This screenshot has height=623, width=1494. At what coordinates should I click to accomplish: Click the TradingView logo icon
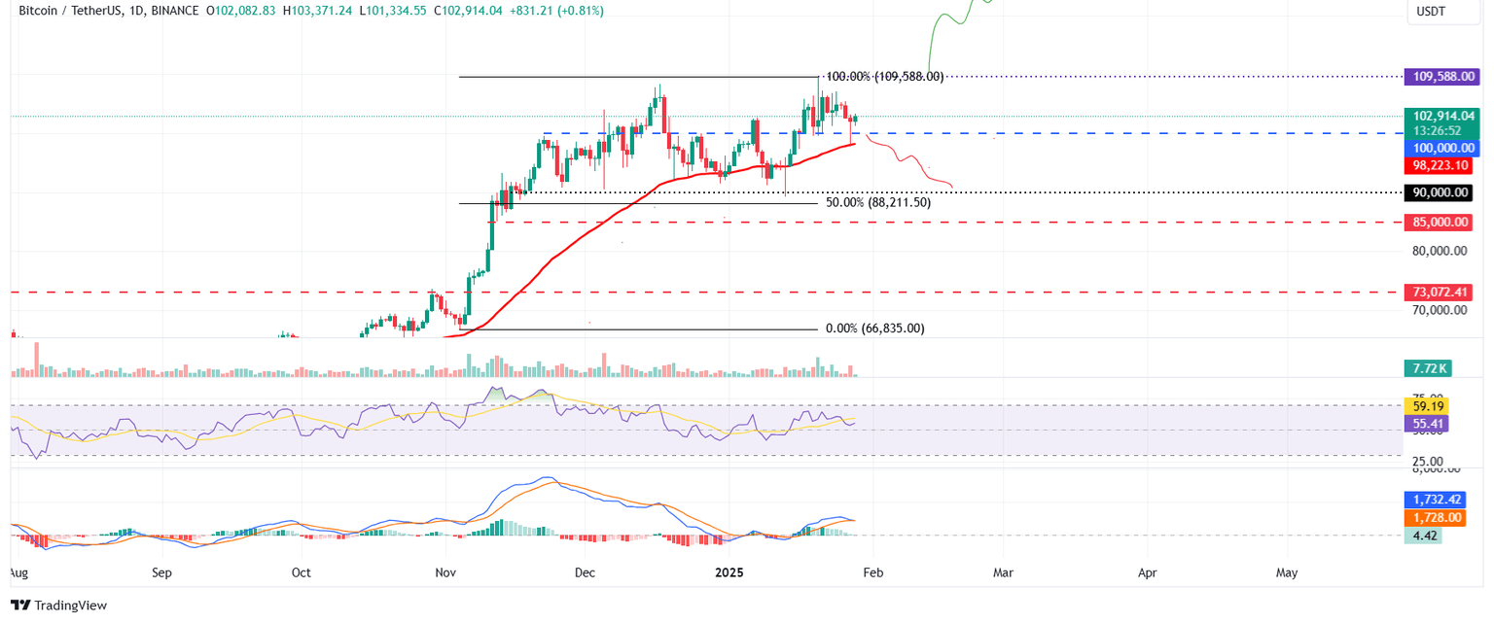pyautogui.click(x=20, y=606)
